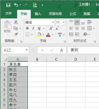Toggle middle vertical alignment
The height and width of the screenshot is (109, 99).
pos(77,22)
